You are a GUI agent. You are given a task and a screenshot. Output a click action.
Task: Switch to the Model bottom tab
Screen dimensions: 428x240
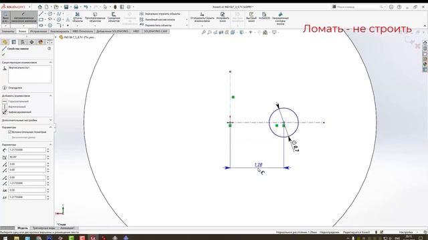[22, 228]
